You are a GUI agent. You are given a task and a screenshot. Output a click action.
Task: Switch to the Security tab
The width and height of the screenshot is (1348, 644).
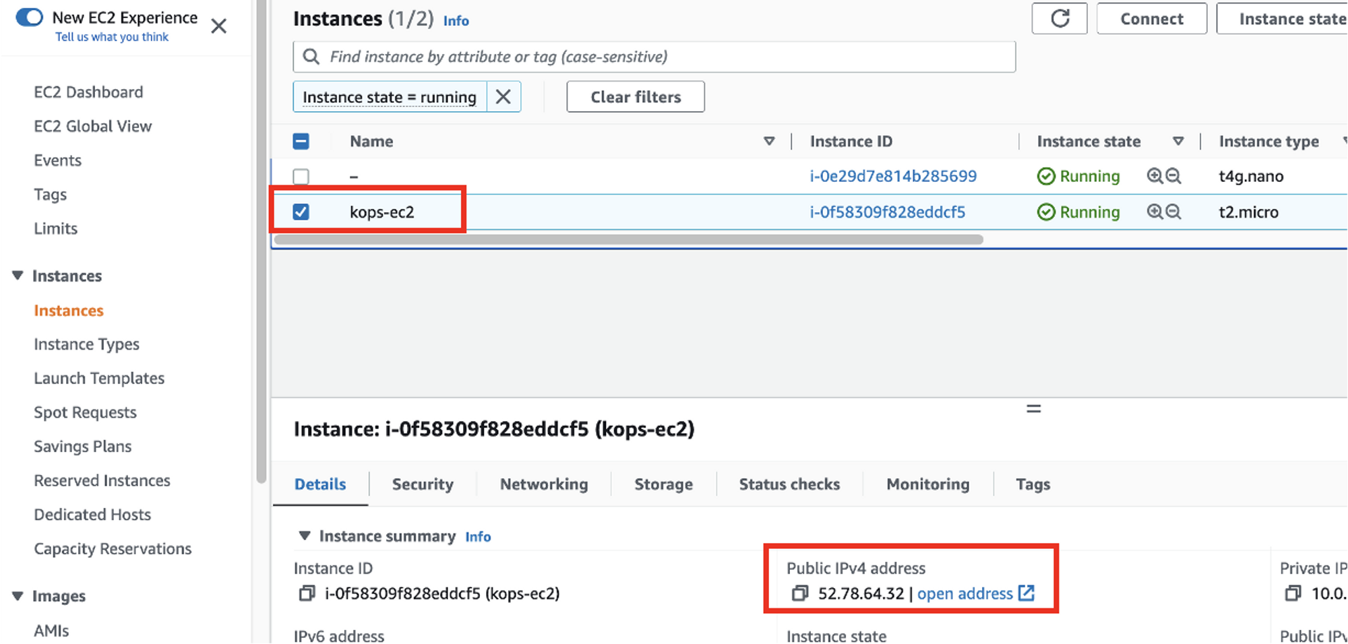click(423, 484)
